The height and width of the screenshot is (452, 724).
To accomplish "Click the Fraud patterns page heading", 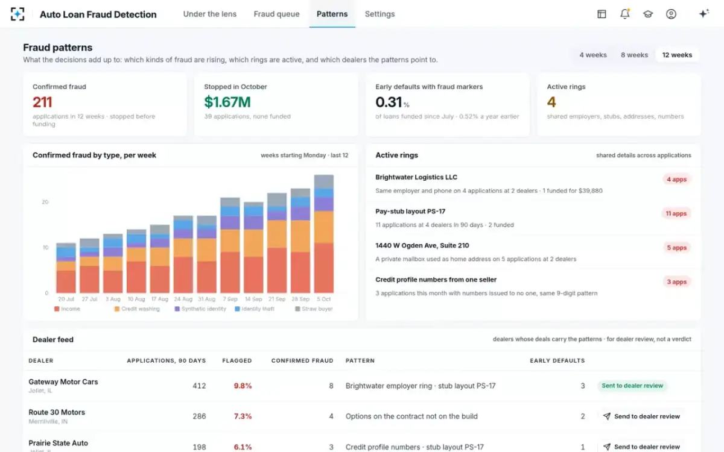I will [58, 48].
